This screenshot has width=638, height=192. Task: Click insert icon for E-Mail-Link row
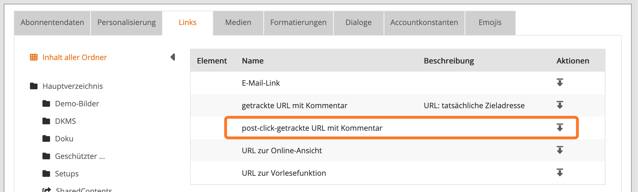coord(560,83)
